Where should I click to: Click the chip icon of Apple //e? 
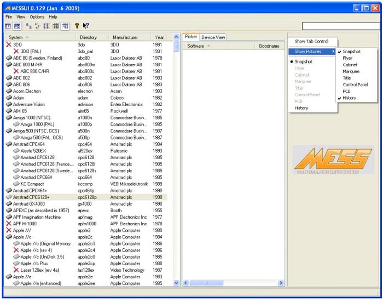point(9,276)
